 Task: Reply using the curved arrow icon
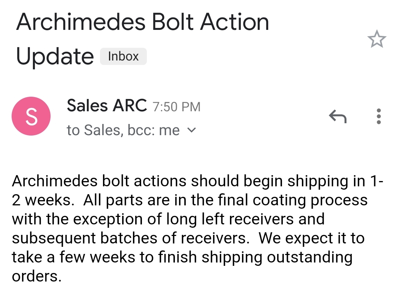(338, 117)
